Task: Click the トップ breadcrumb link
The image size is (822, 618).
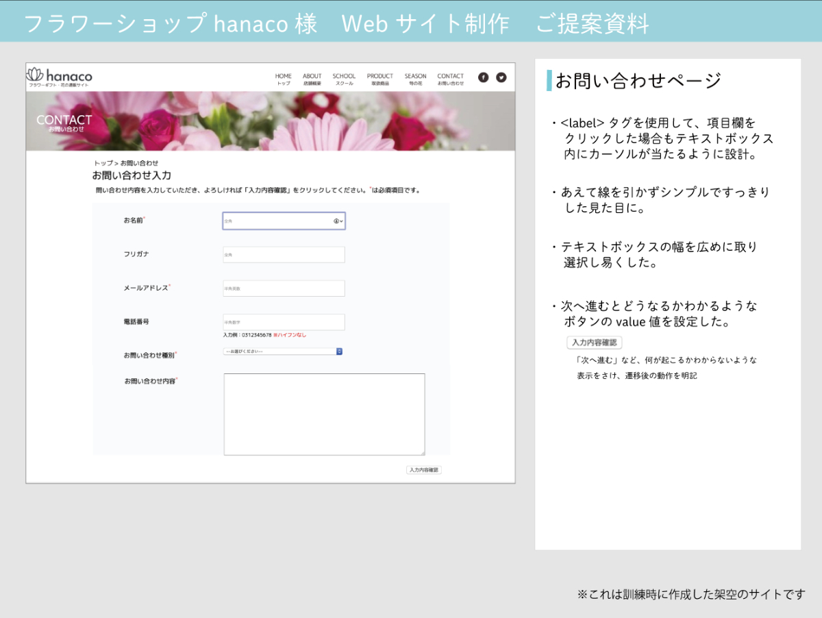Action: [x=103, y=163]
